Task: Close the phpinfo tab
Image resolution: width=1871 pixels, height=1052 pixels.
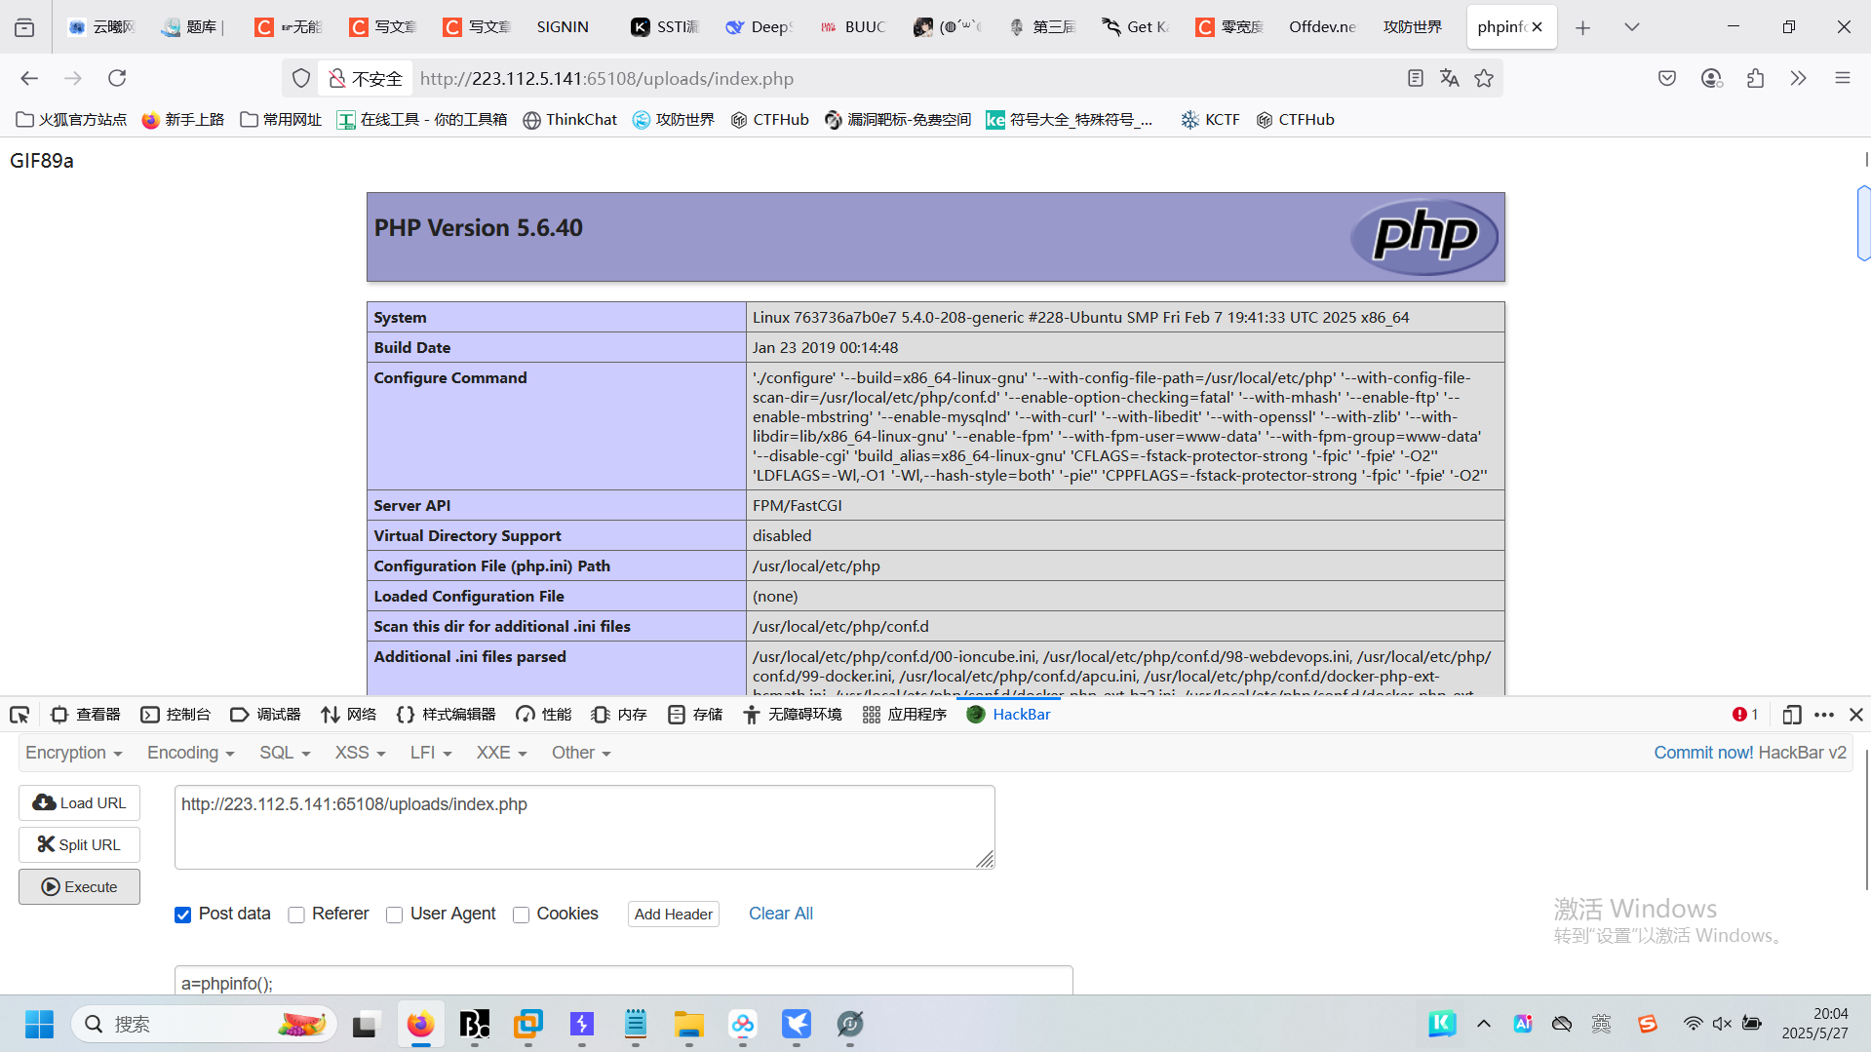Action: click(1538, 27)
